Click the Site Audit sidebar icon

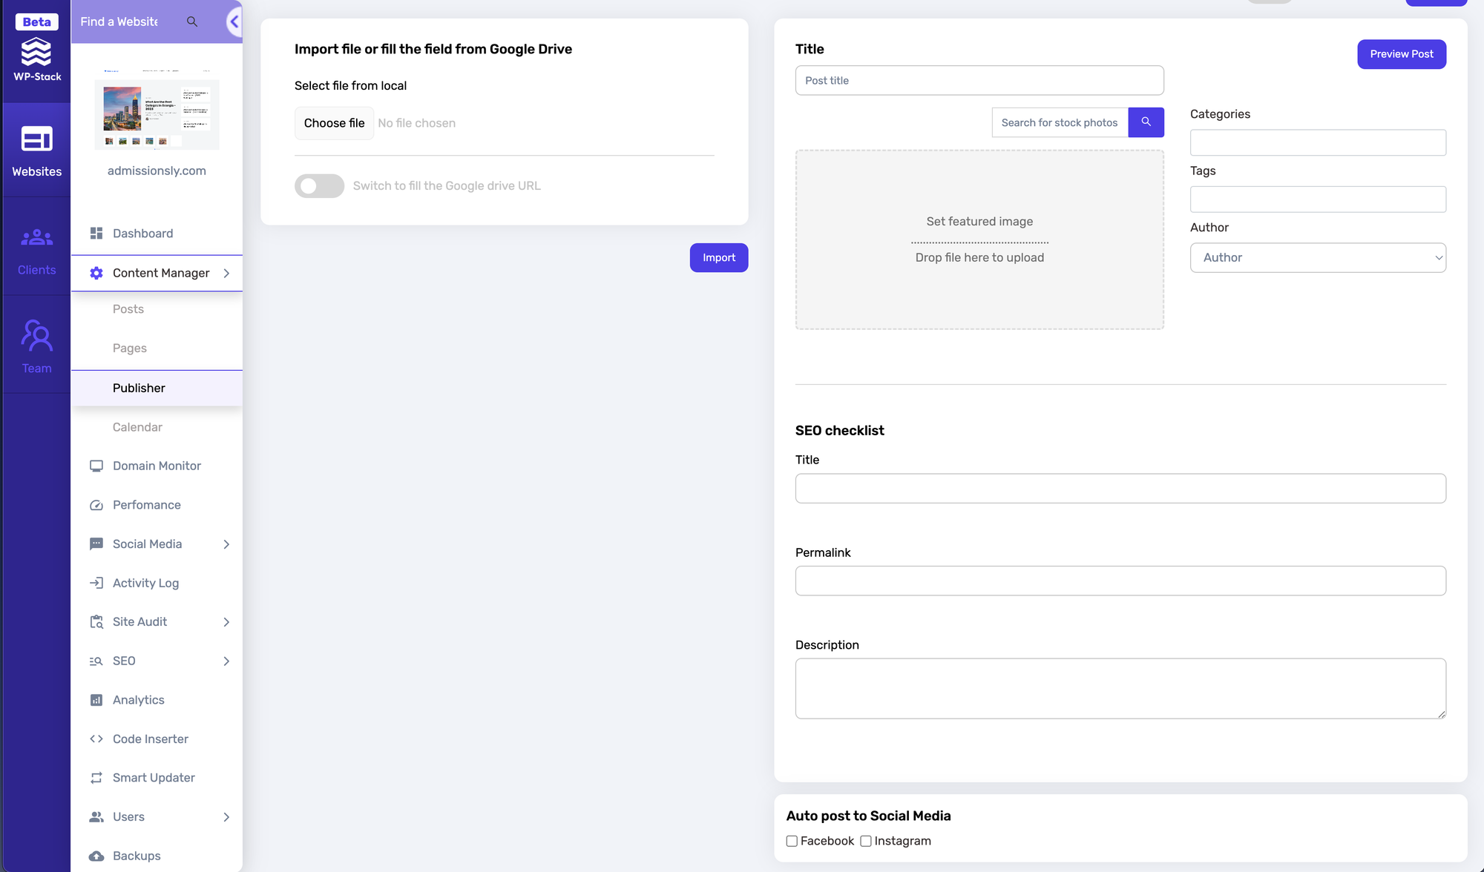(x=96, y=621)
